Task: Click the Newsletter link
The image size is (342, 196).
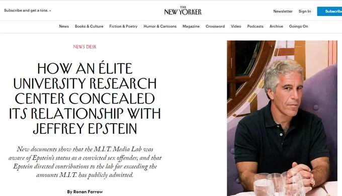Action: 283,12
